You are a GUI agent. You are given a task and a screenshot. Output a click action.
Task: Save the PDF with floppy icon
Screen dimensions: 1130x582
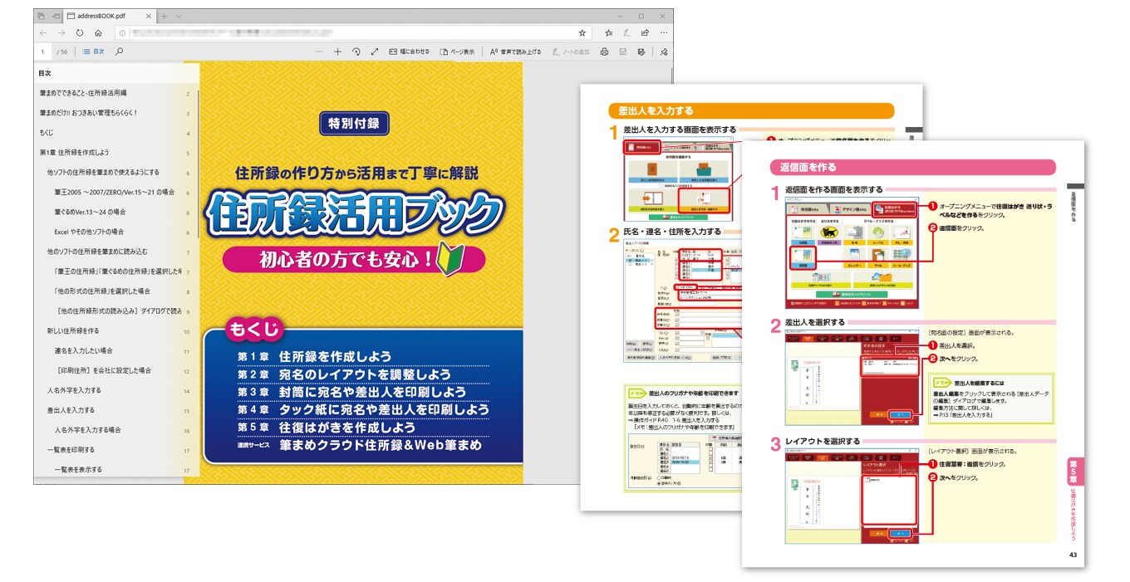click(x=622, y=51)
